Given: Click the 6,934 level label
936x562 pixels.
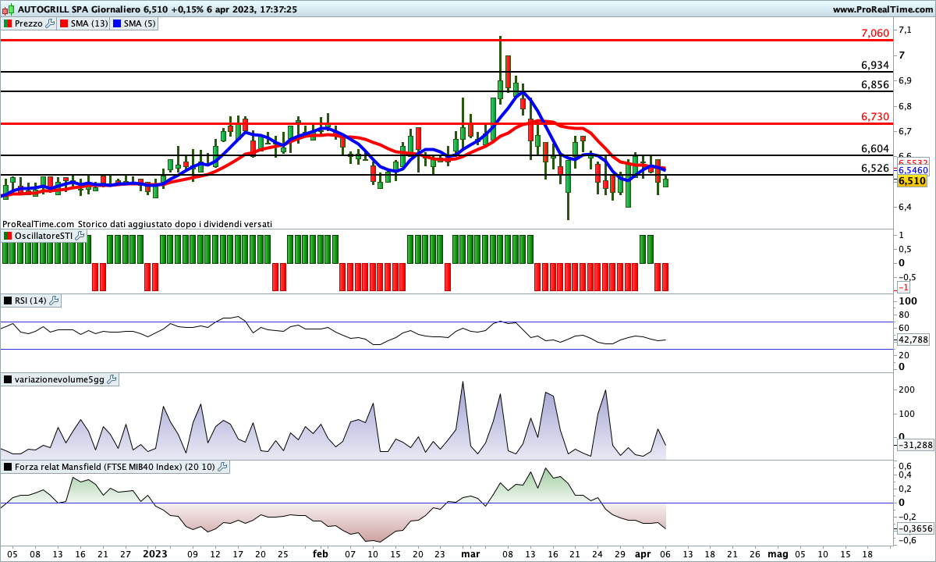Looking at the screenshot, I should pos(875,65).
